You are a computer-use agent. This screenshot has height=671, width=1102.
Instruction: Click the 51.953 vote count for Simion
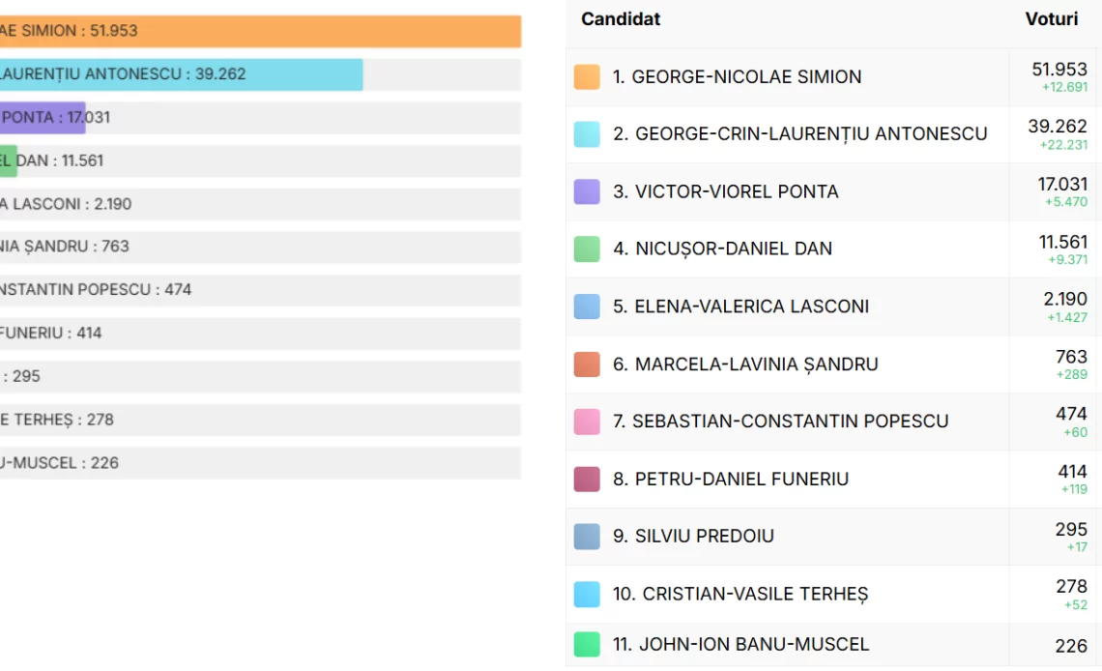[x=1059, y=69]
